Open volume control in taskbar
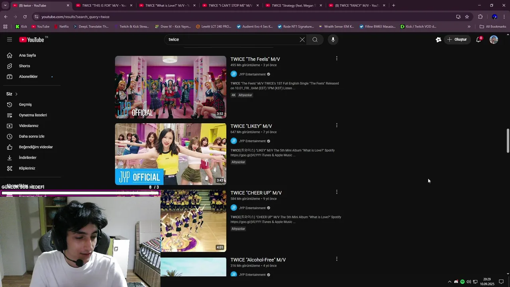 469,282
